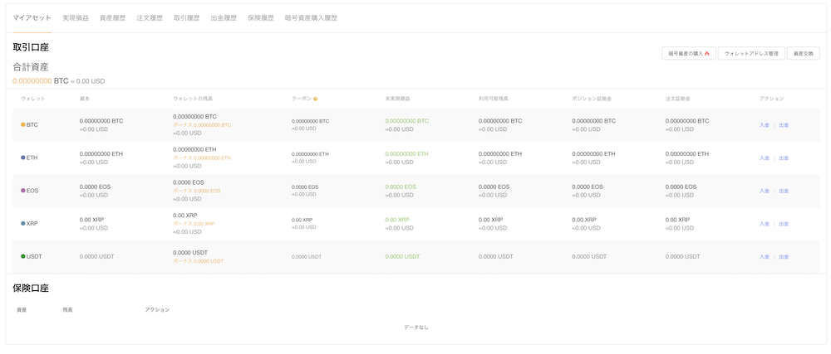Viewport: 831px width, 354px height.
Task: Click the 資産交換 button
Action: 803,53
